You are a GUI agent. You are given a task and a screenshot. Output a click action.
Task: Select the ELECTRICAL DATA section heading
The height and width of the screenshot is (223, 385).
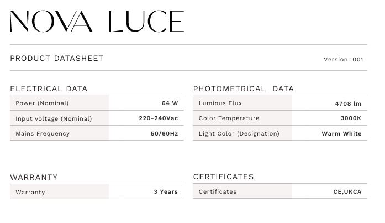coord(49,89)
